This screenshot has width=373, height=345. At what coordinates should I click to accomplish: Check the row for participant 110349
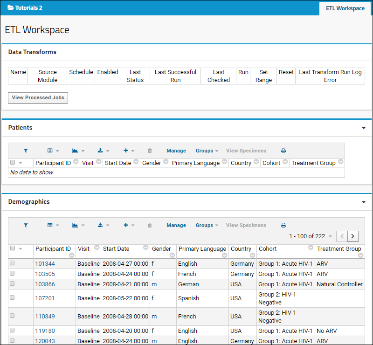pos(12,316)
